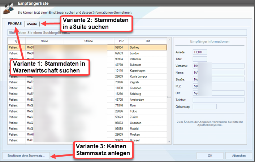Cancel the dialog with Abbrechen
This screenshot has width=255, height=162.
tap(239, 156)
